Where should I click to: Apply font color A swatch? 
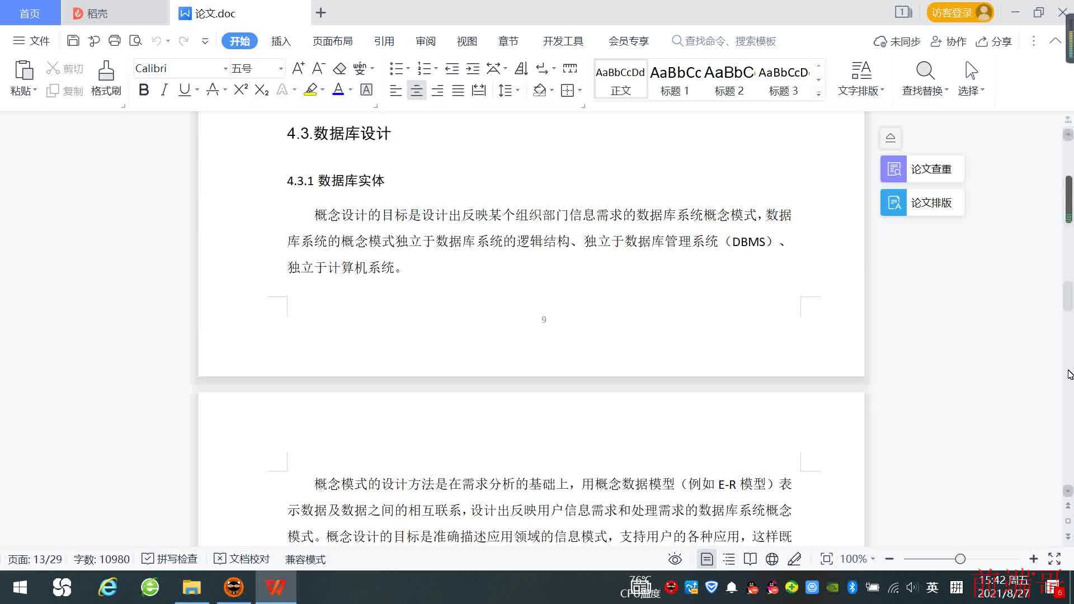(338, 89)
